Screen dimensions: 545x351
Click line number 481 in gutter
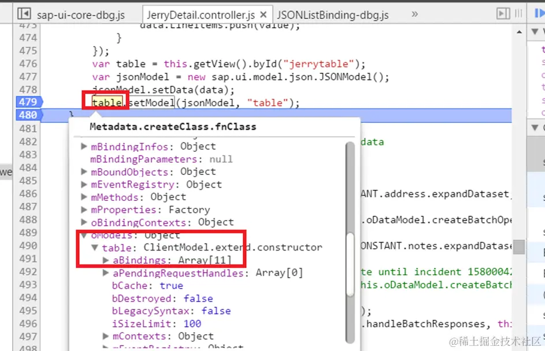pos(28,129)
